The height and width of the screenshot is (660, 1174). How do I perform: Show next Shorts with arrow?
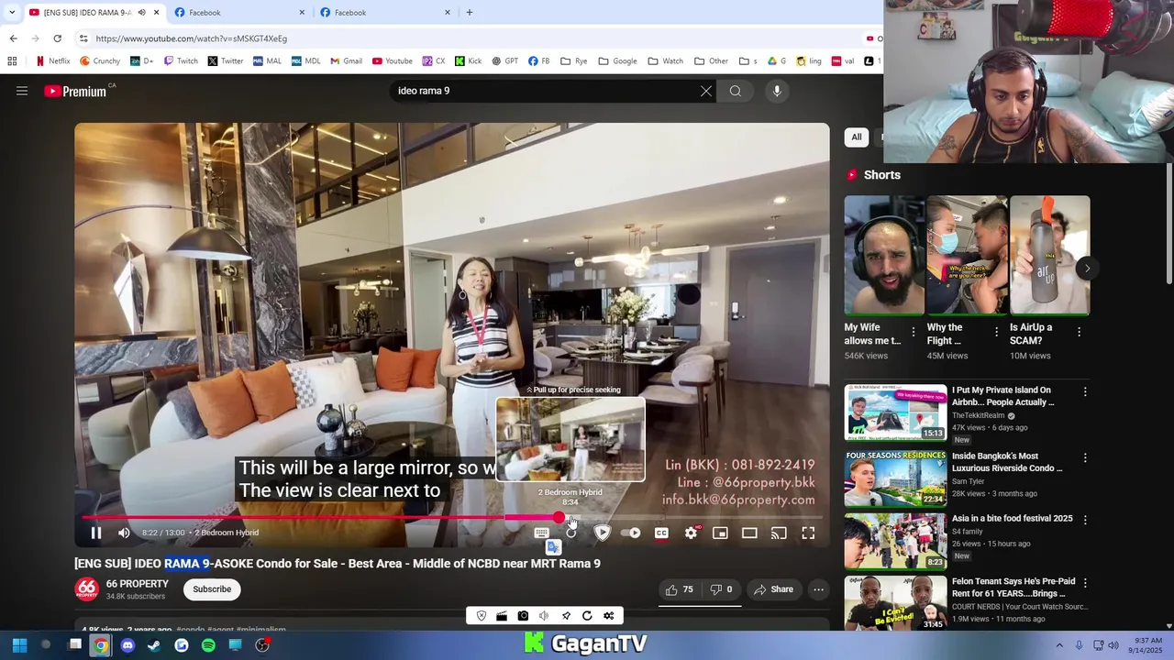pyautogui.click(x=1087, y=269)
